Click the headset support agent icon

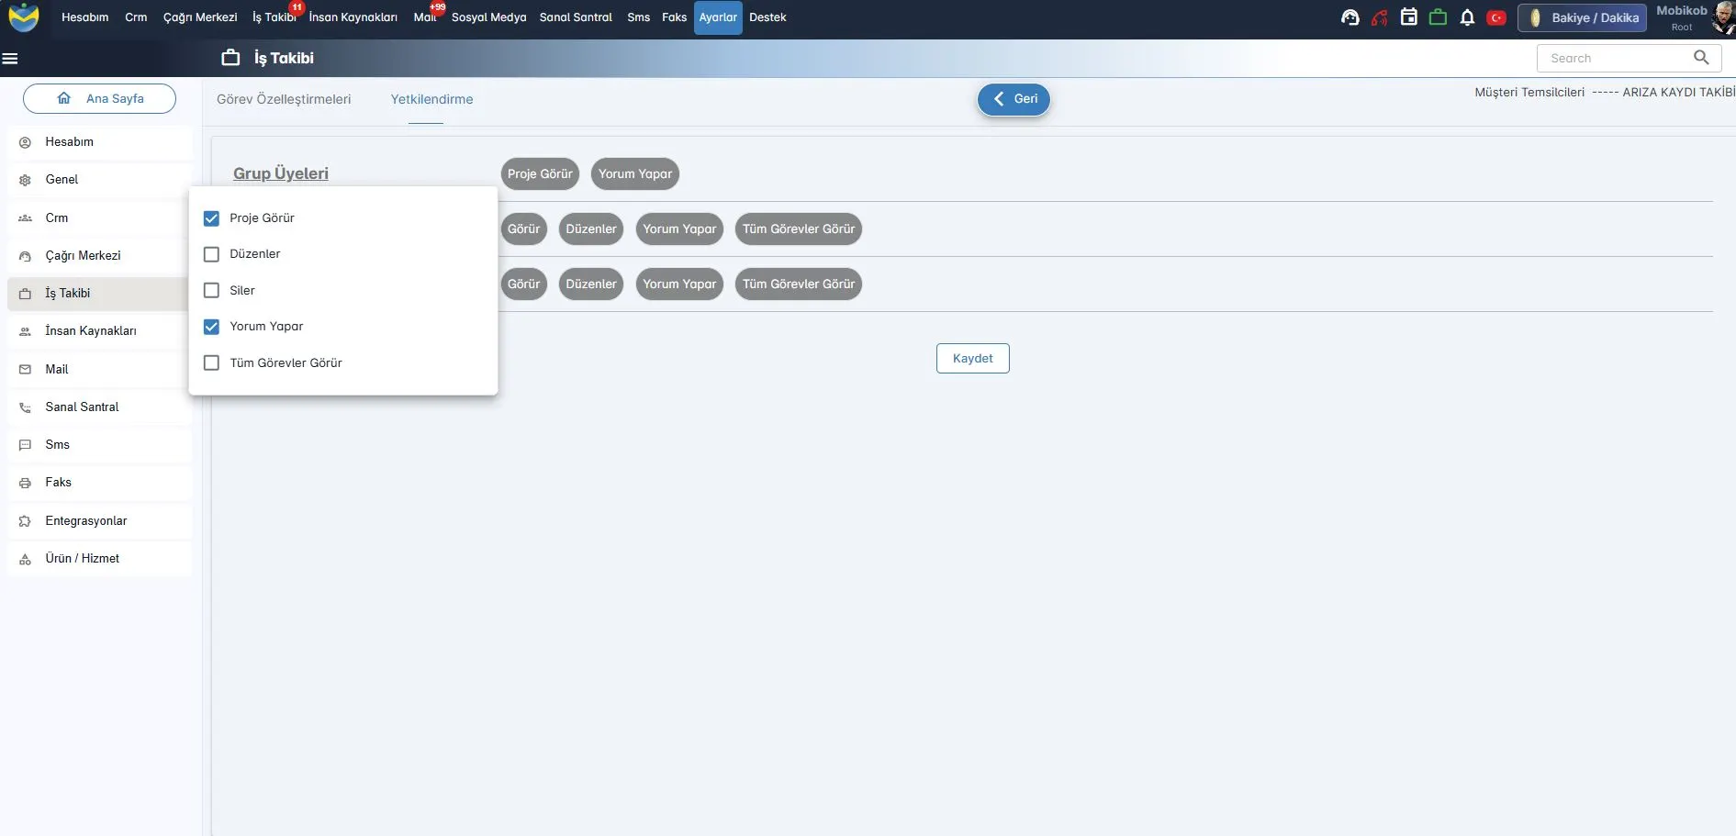[1350, 17]
